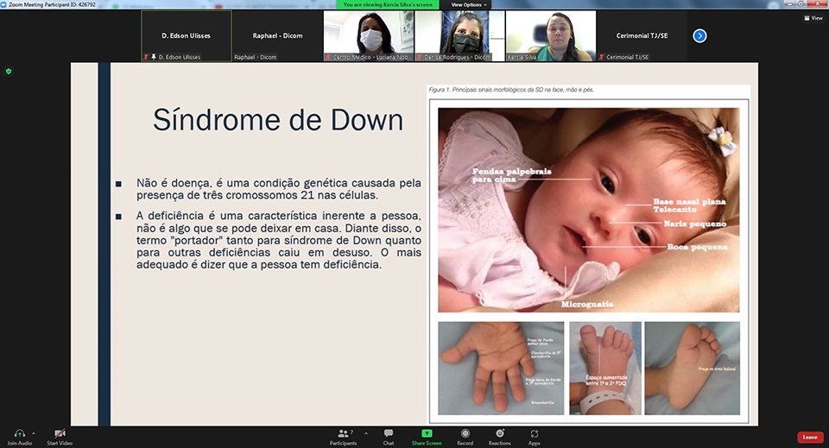Image resolution: width=829 pixels, height=448 pixels.
Task: Click the green Share Screen icon
Action: click(x=427, y=433)
